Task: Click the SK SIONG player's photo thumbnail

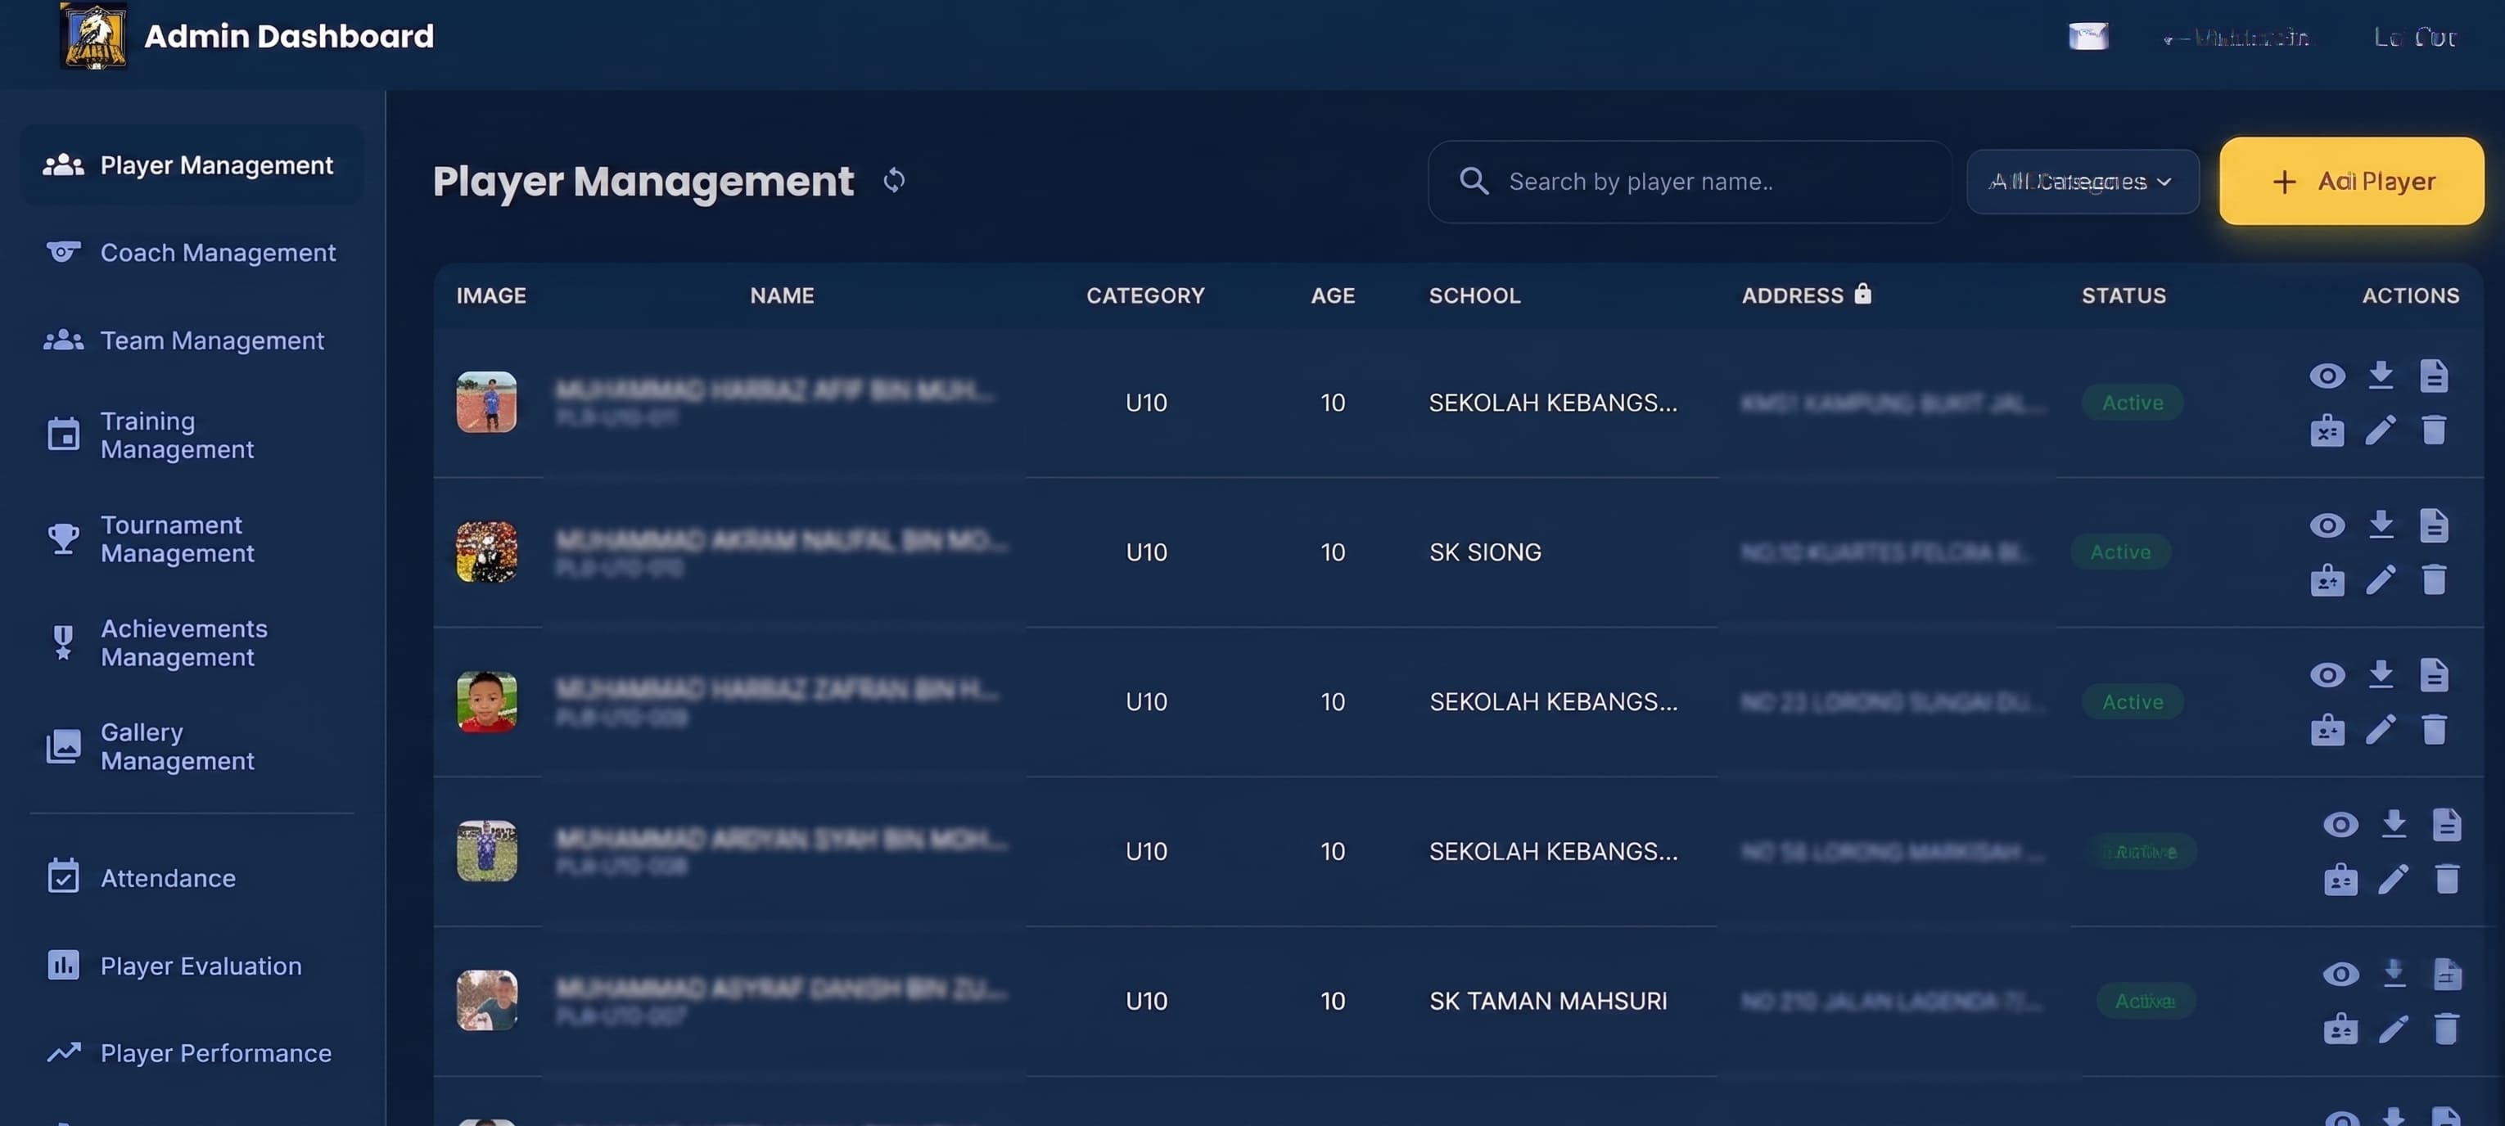Action: [486, 552]
